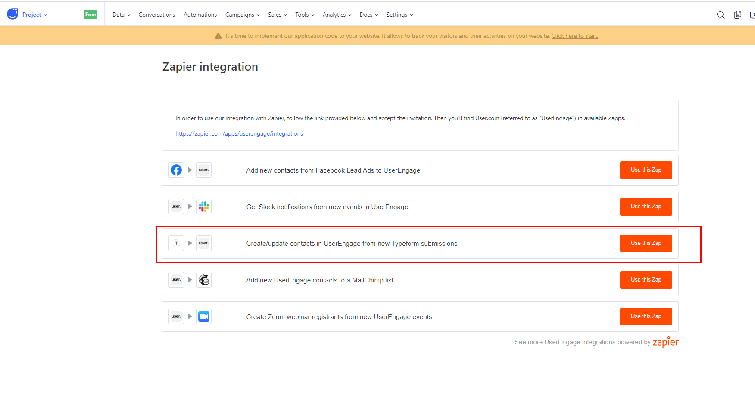This screenshot has height=396, width=755.
Task: Click the green Free plan badge
Action: [x=90, y=15]
